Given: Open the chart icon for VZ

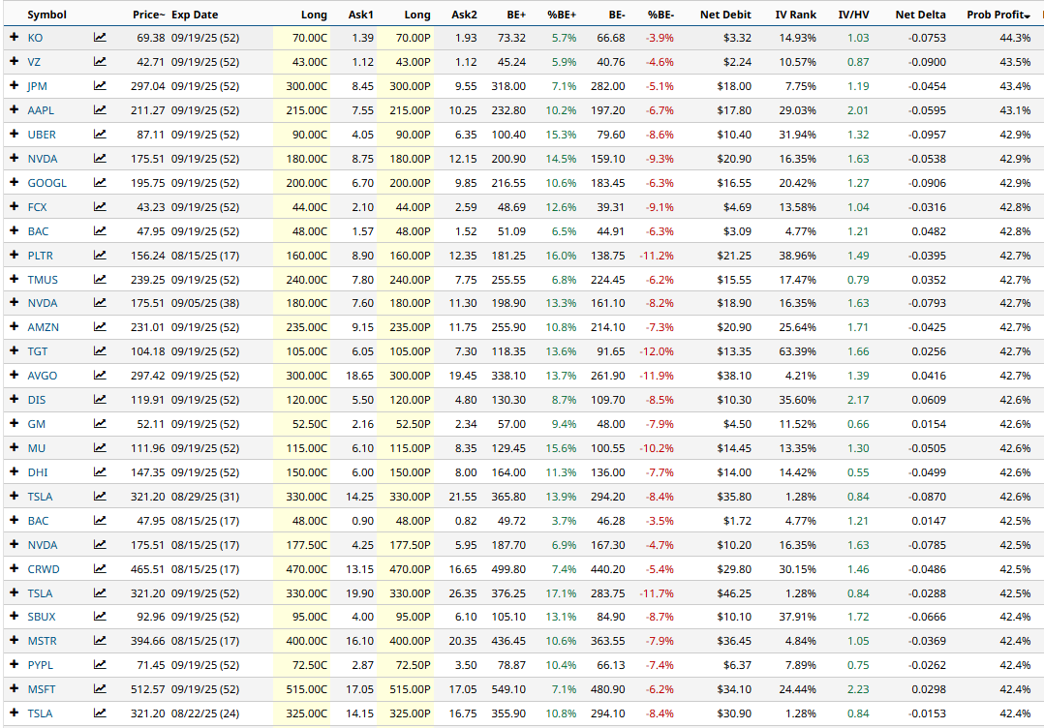Looking at the screenshot, I should click(100, 62).
